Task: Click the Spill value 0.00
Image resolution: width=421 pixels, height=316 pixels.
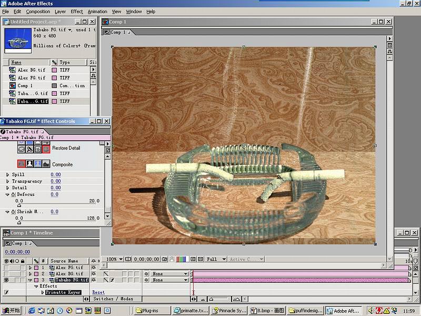Action: click(56, 175)
